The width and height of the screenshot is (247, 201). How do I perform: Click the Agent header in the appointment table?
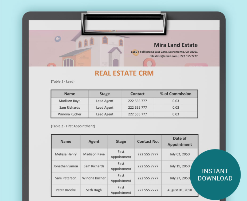94,142
